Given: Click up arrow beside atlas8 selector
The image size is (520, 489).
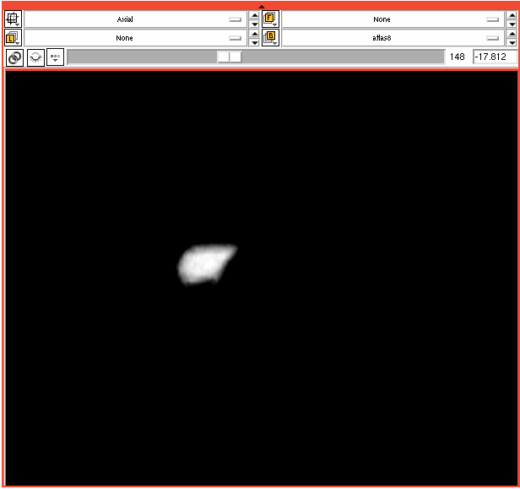Looking at the screenshot, I should (512, 34).
